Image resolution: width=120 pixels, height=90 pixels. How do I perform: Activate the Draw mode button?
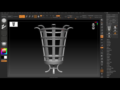pyautogui.click(x=23, y=16)
